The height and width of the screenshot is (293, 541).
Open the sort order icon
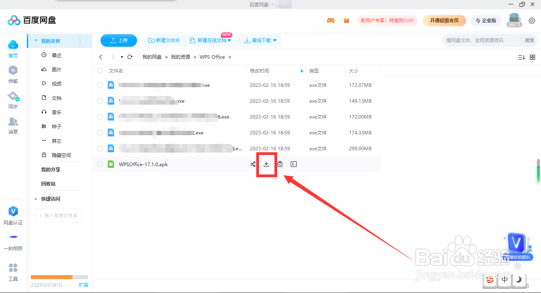[x=522, y=57]
